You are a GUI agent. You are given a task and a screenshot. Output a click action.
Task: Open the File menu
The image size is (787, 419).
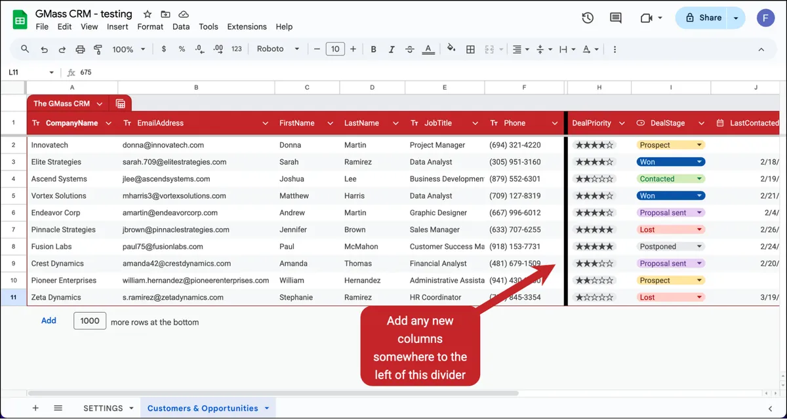[x=42, y=27]
